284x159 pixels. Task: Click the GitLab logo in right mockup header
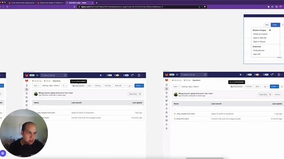[x=167, y=75]
